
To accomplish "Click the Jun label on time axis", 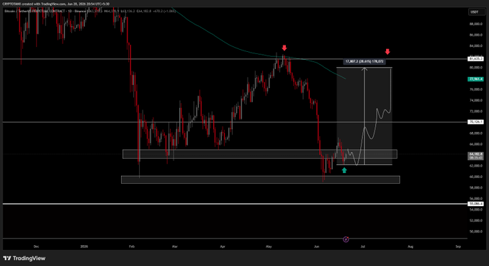I will [x=317, y=247].
